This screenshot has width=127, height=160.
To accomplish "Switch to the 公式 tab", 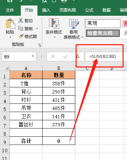I will pyautogui.click(x=89, y=10).
